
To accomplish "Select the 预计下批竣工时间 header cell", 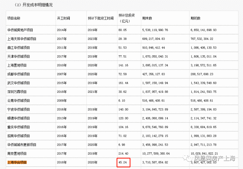I will (x=100, y=18).
